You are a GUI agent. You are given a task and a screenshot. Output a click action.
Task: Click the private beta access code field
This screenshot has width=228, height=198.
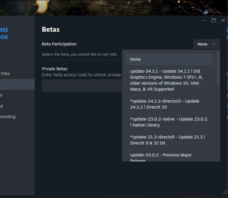click(82, 86)
